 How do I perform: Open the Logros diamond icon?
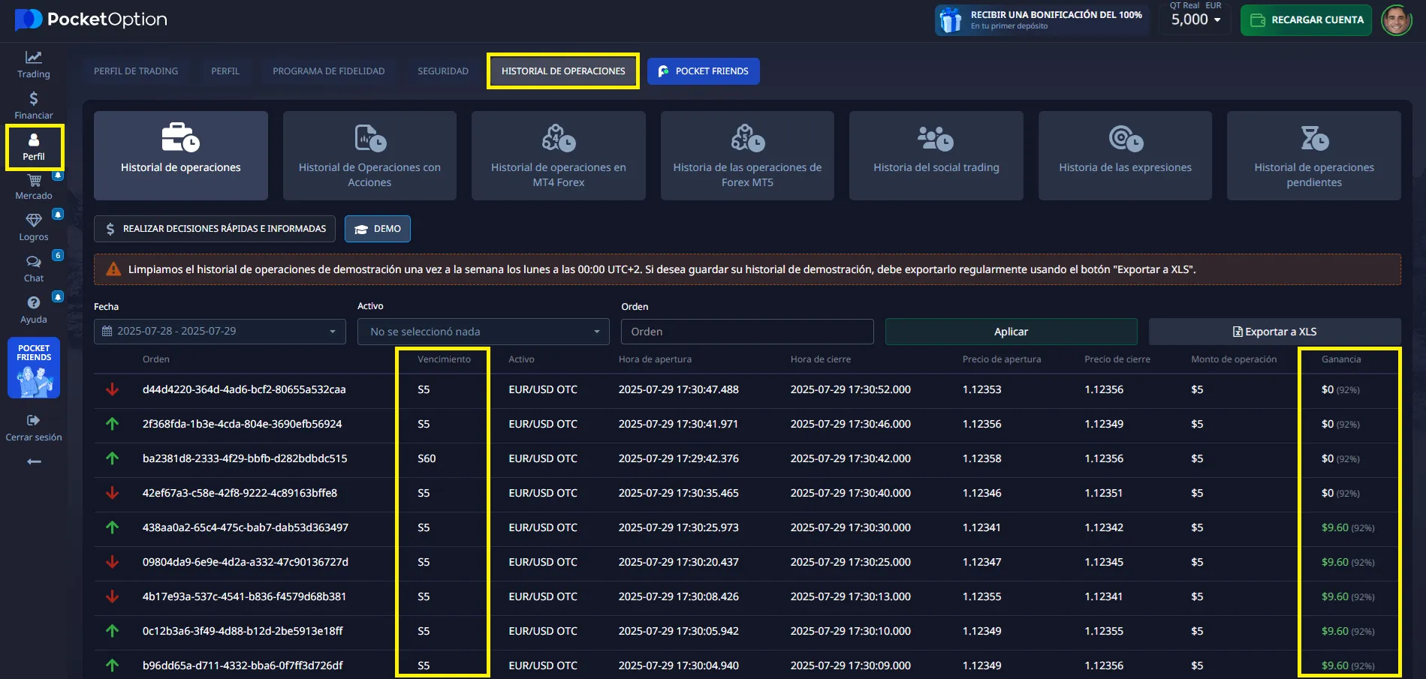[x=34, y=220]
